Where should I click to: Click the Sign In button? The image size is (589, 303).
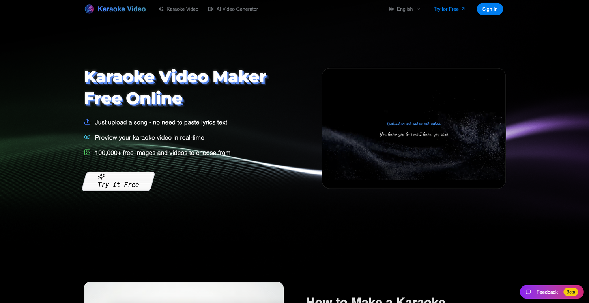(490, 9)
